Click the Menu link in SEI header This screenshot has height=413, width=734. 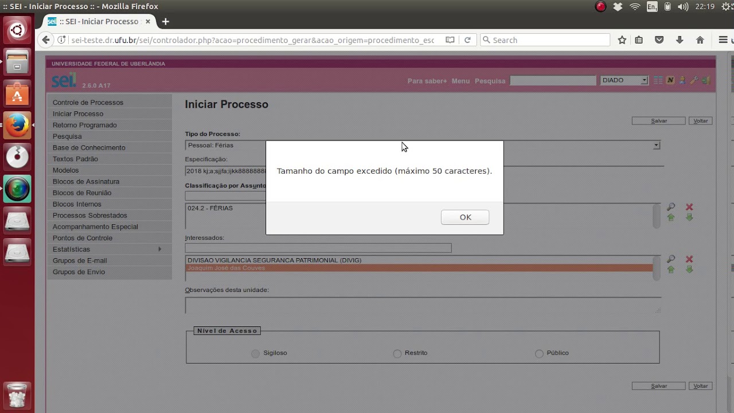coord(460,81)
